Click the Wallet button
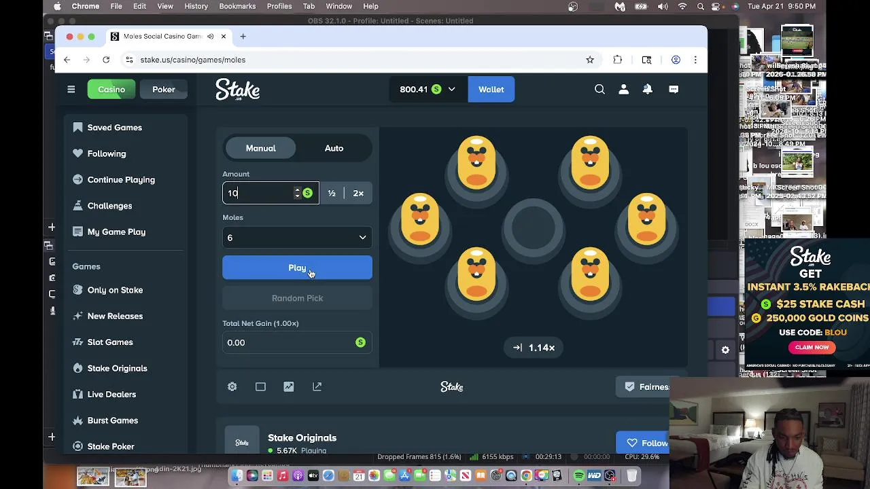This screenshot has width=870, height=489. click(491, 89)
